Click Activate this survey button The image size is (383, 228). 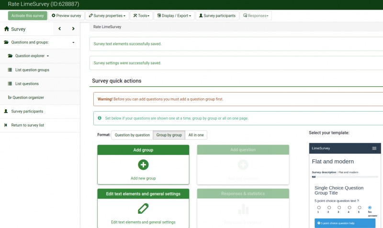tap(28, 16)
